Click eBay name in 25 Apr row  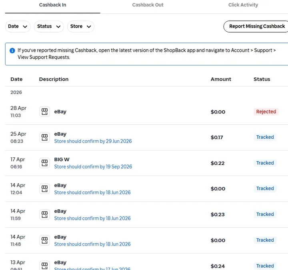[x=60, y=134]
